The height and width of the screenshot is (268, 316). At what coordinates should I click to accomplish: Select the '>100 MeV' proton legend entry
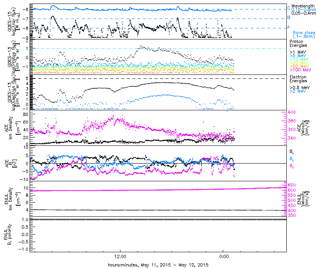pyautogui.click(x=300, y=70)
